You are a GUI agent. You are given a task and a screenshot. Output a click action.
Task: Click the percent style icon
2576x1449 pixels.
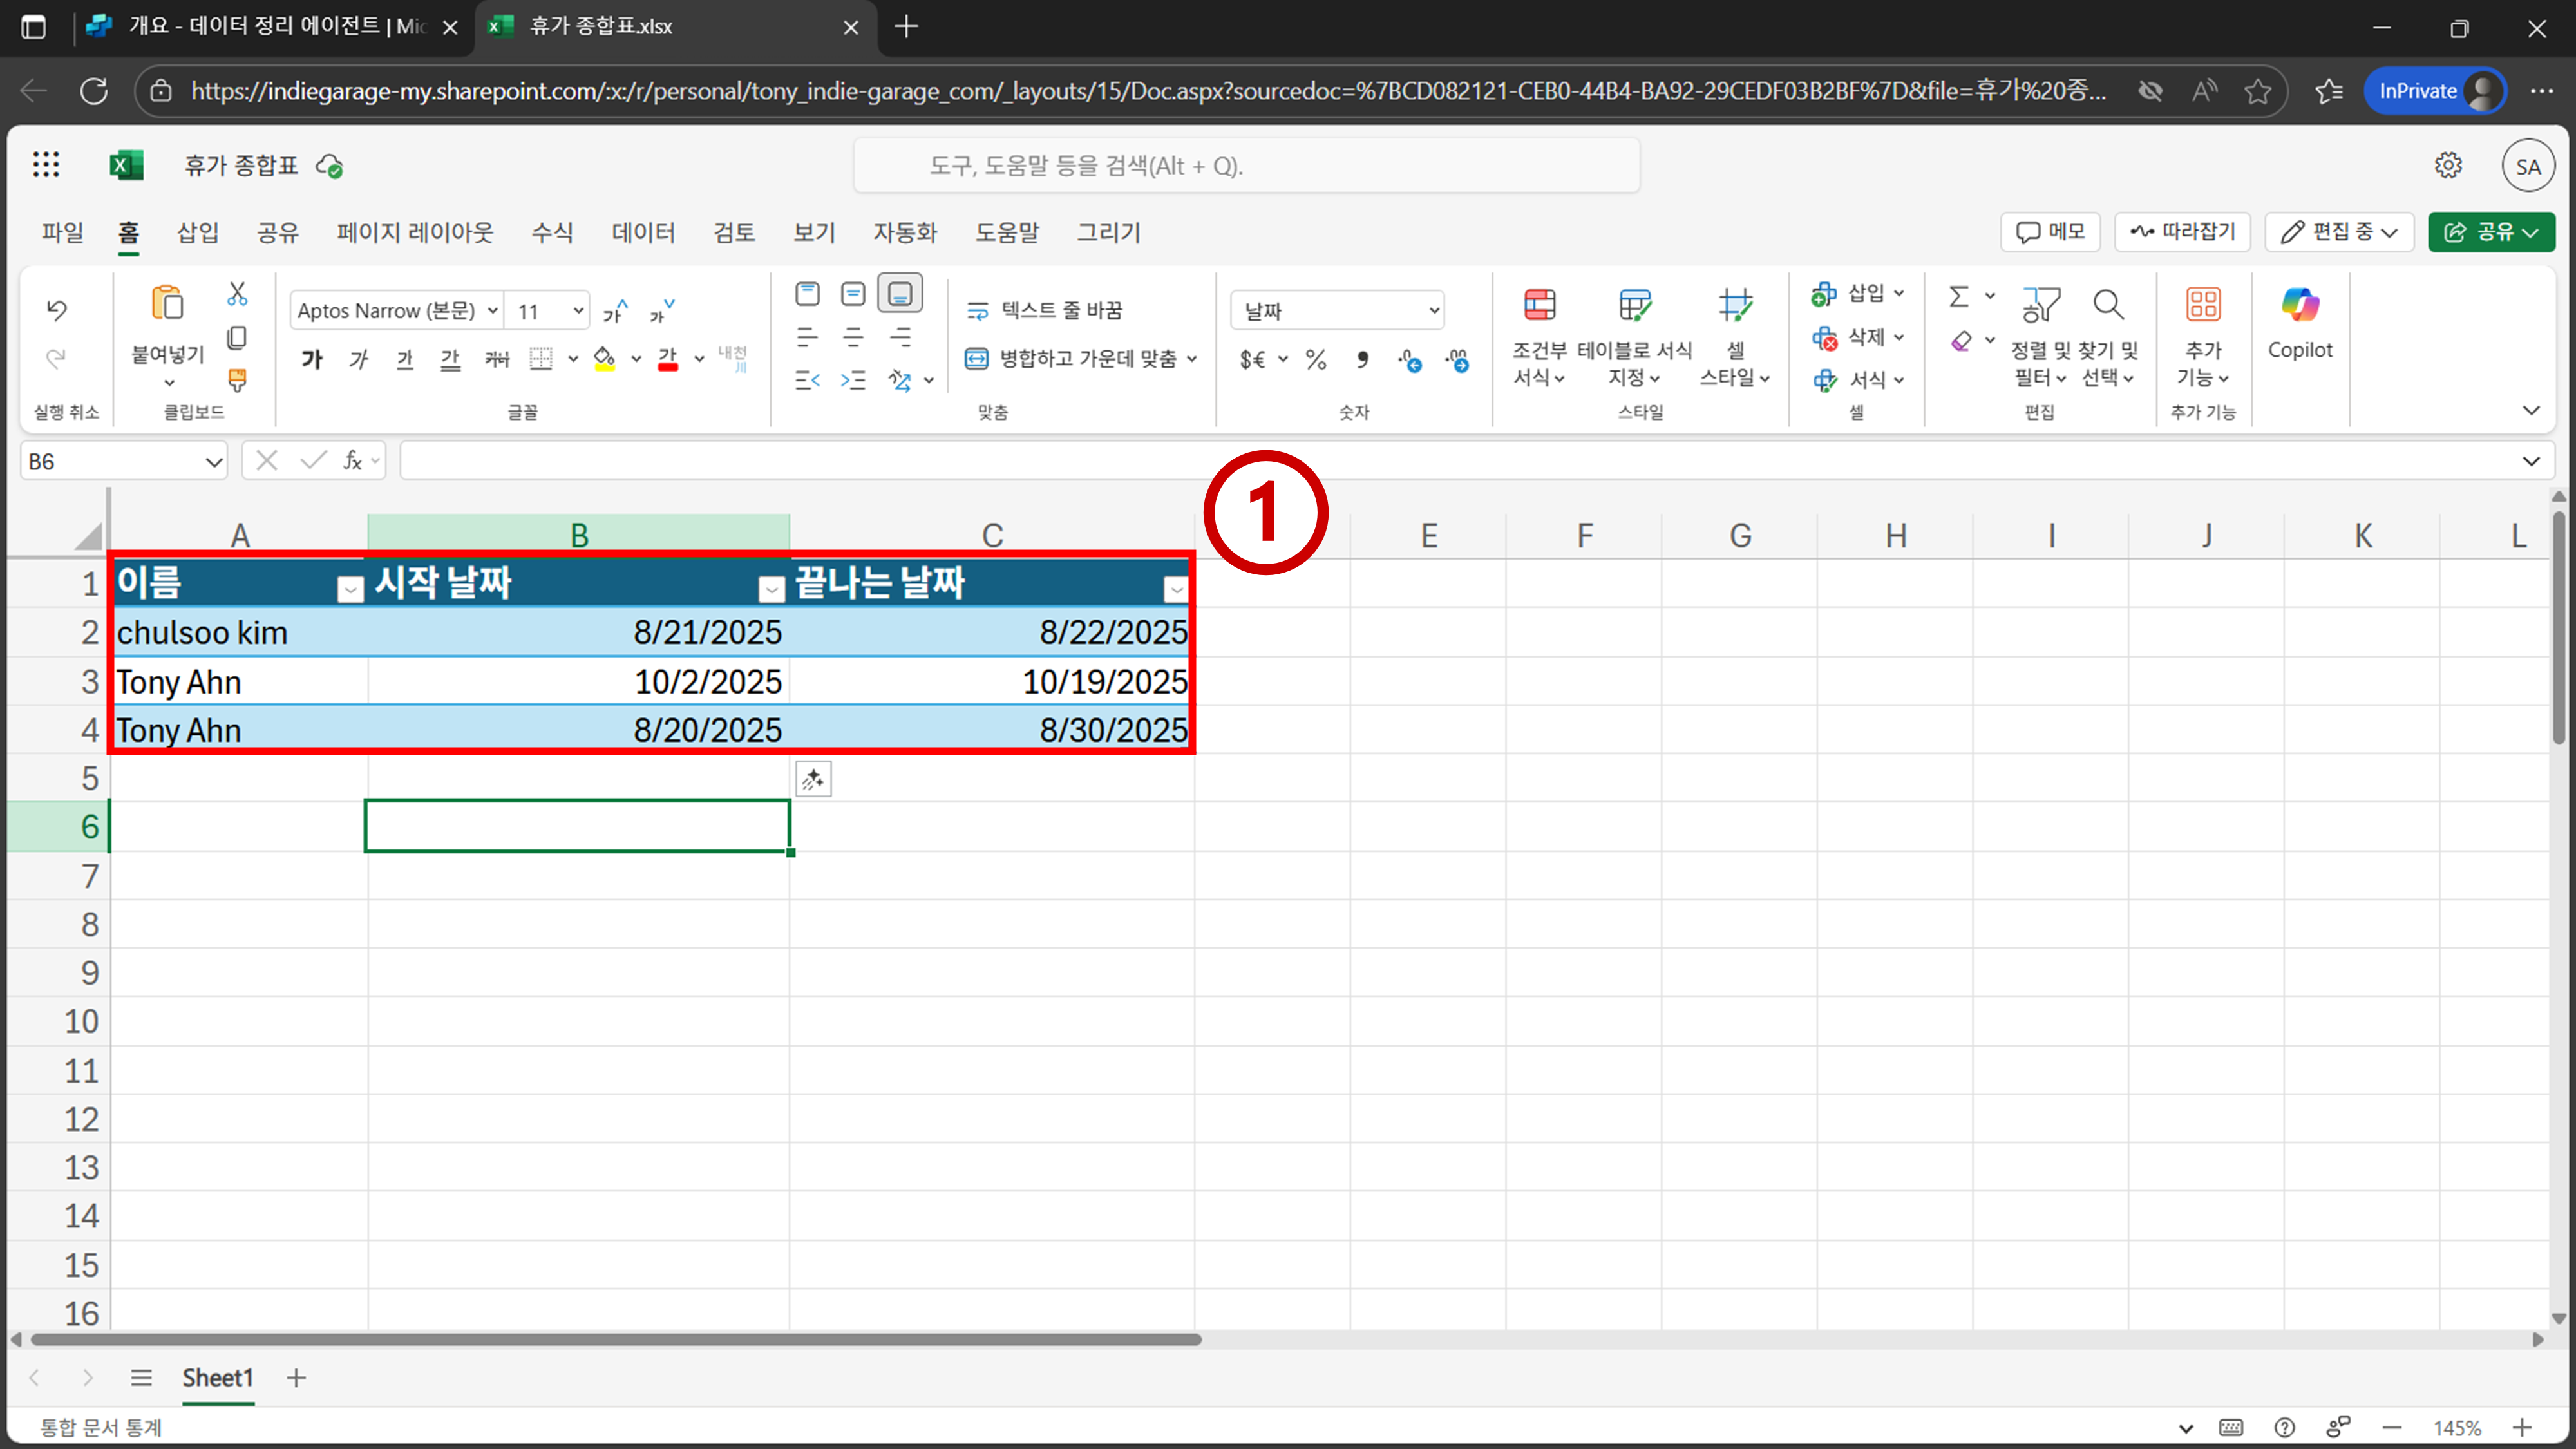click(1316, 359)
